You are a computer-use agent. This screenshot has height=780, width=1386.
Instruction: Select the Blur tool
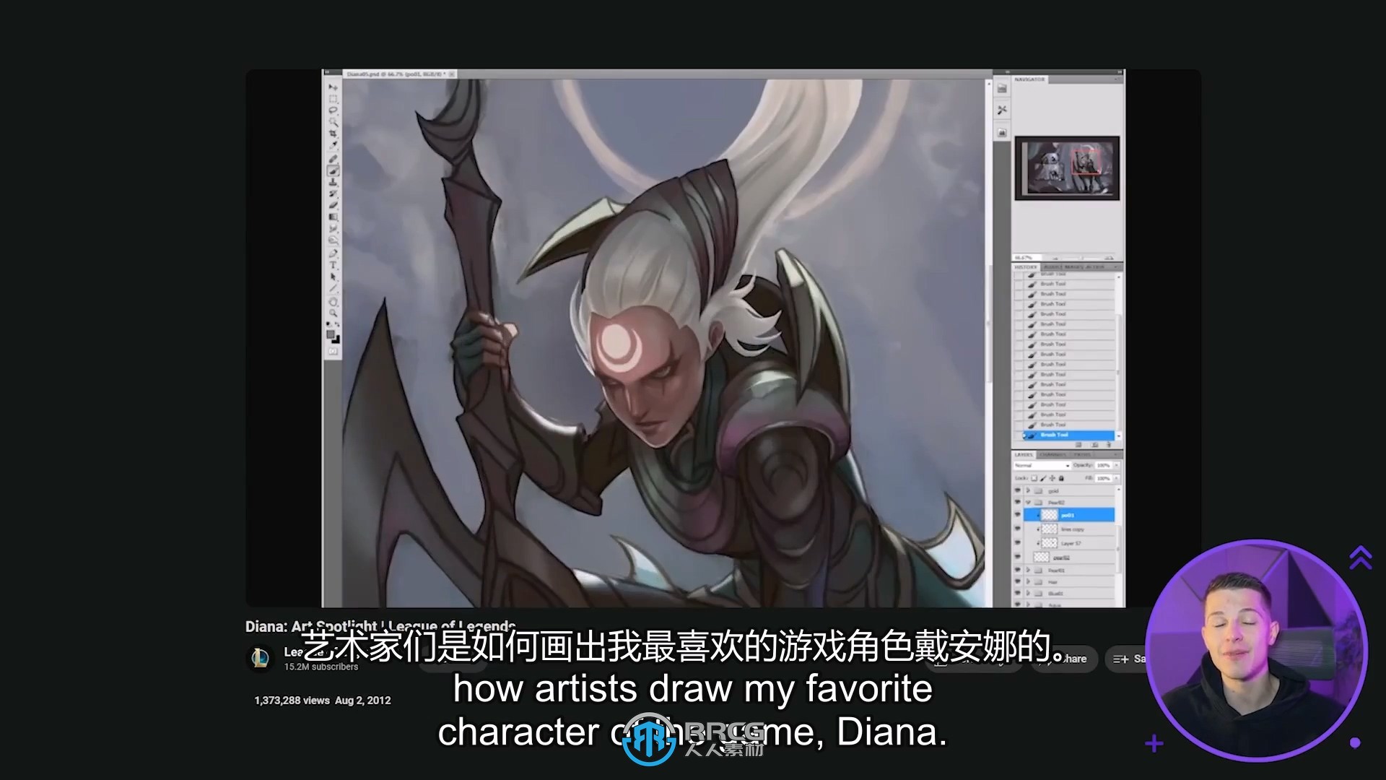pyautogui.click(x=334, y=229)
